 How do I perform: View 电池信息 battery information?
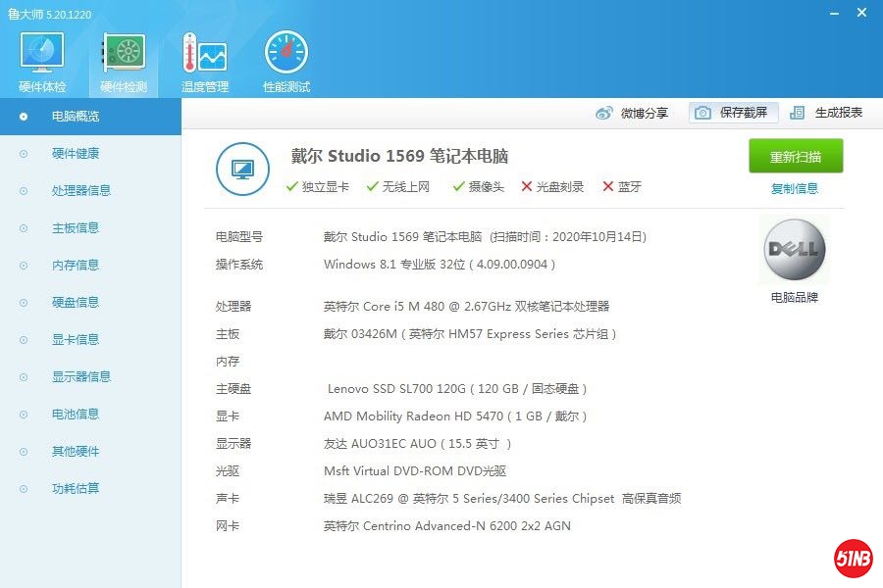coord(76,415)
